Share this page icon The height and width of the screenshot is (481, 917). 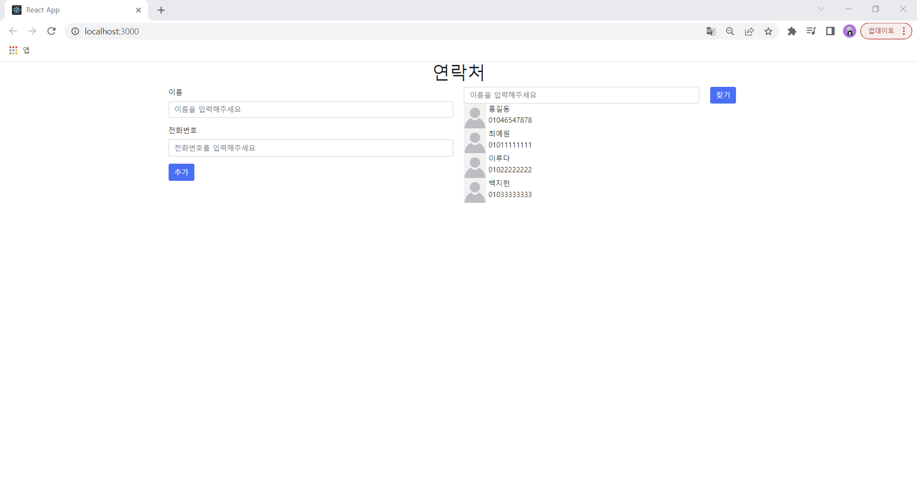tap(749, 31)
